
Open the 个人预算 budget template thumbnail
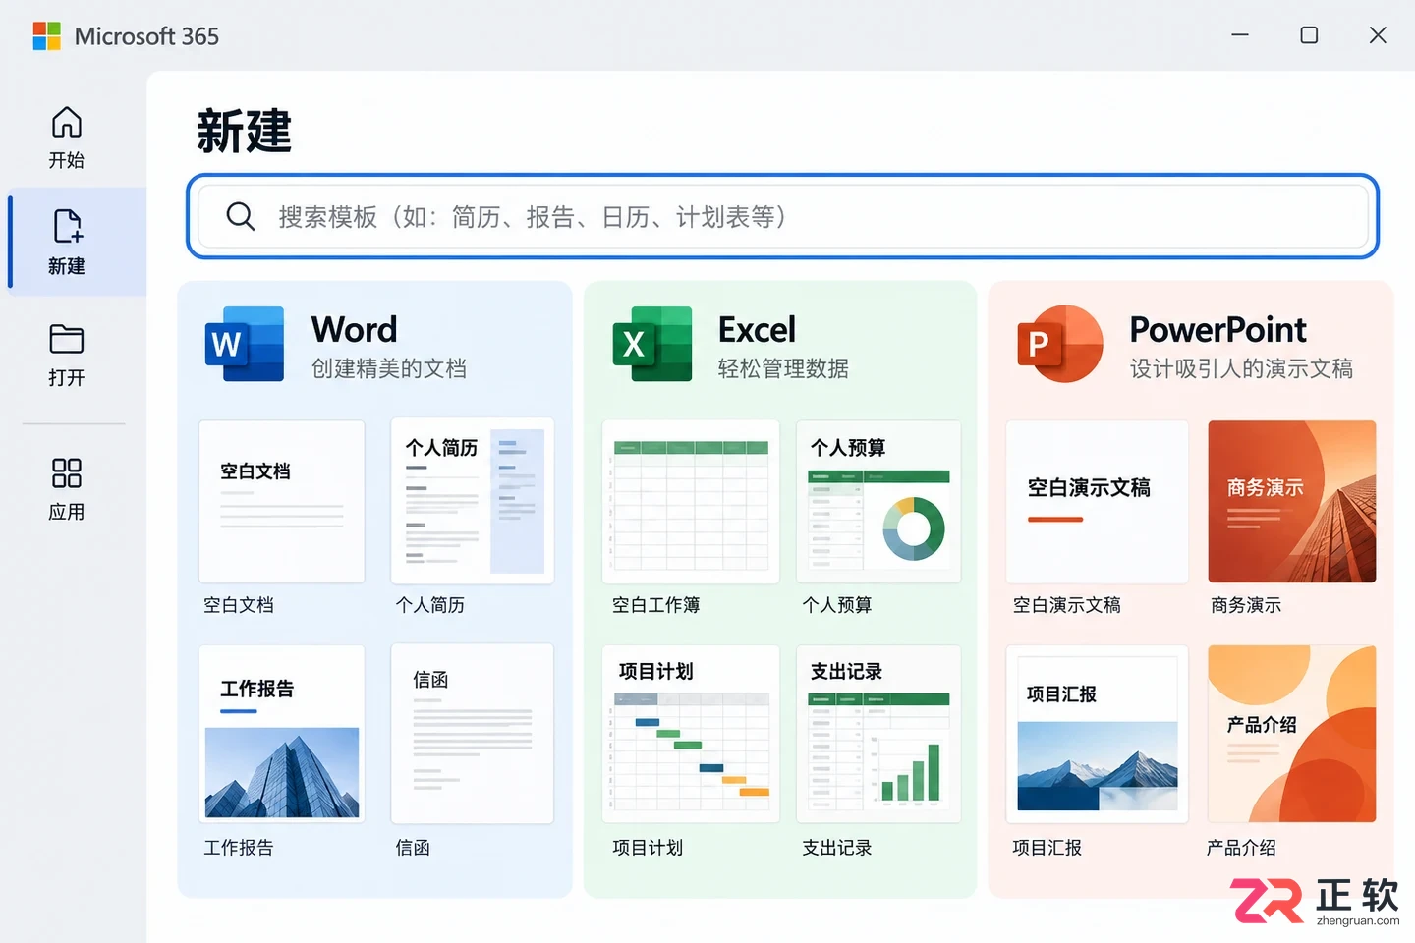point(878,502)
